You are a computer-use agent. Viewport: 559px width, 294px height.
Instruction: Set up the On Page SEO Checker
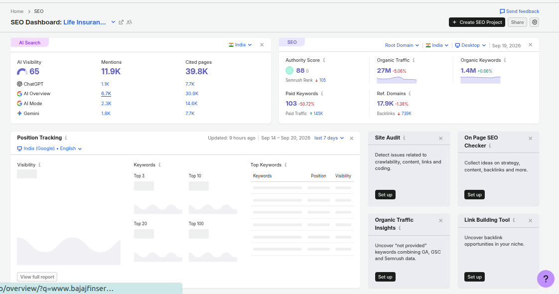(474, 194)
